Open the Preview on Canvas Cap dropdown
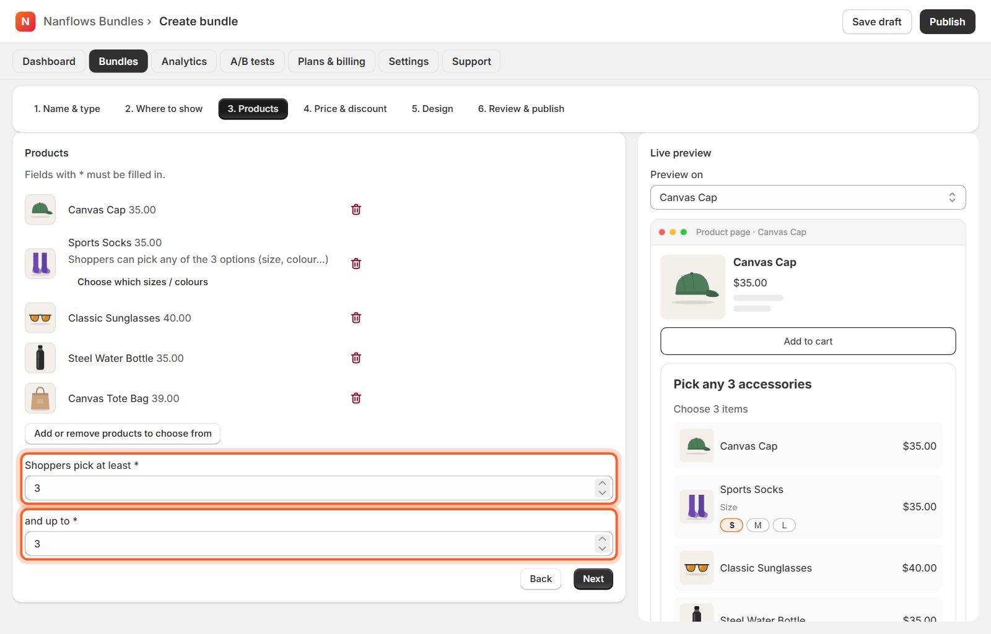991x634 pixels. tap(808, 197)
